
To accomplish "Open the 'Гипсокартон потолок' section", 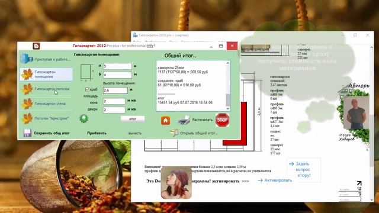I will pyautogui.click(x=52, y=89).
